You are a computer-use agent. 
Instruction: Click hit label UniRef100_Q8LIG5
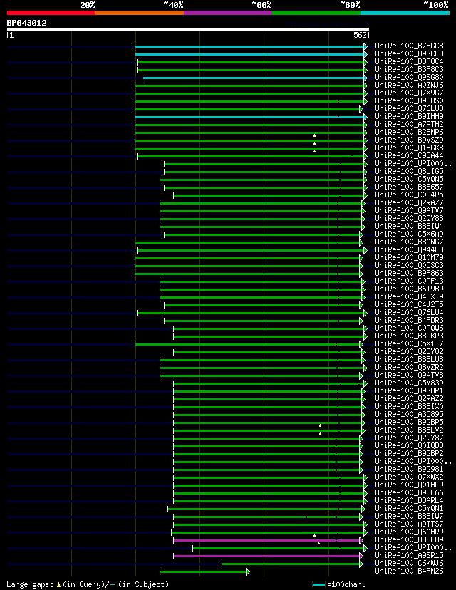tap(409, 171)
